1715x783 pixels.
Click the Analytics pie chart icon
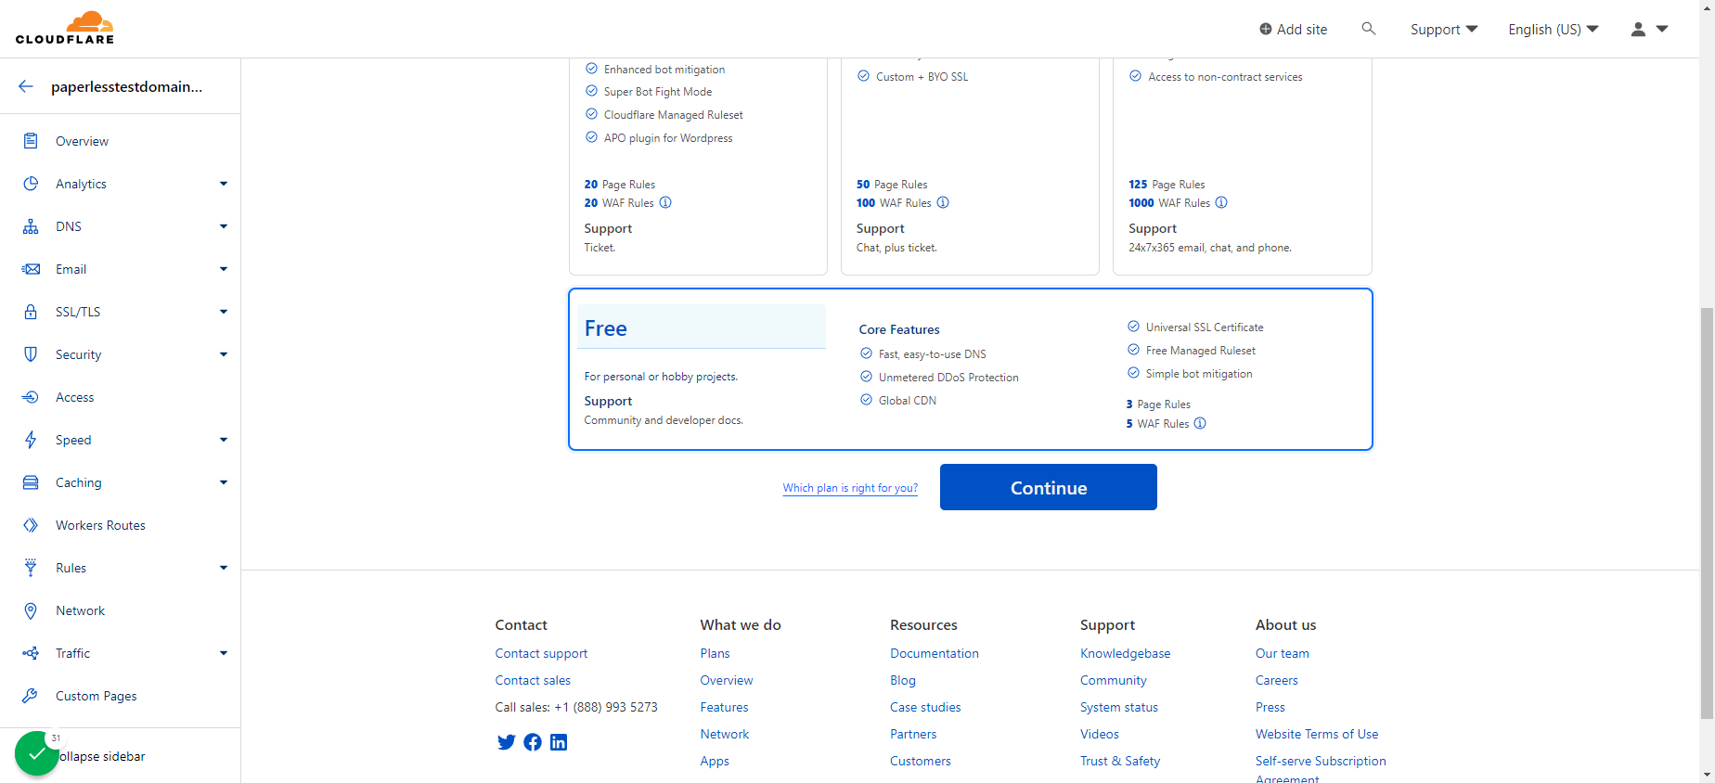click(31, 184)
